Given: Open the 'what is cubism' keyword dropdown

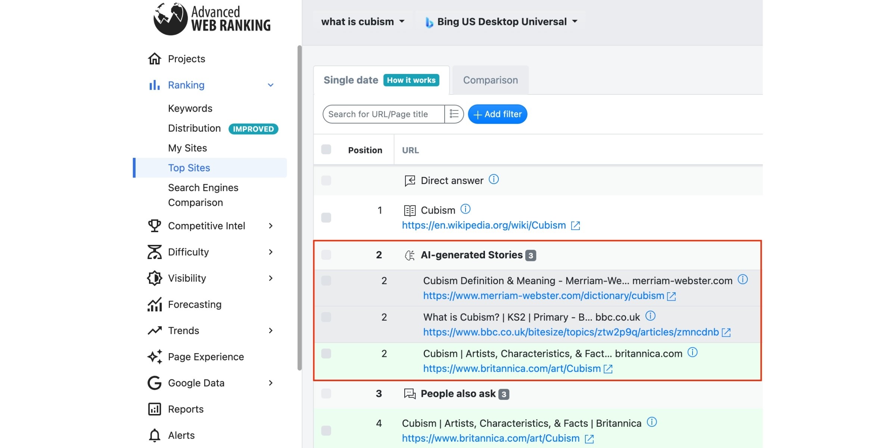Looking at the screenshot, I should 363,22.
